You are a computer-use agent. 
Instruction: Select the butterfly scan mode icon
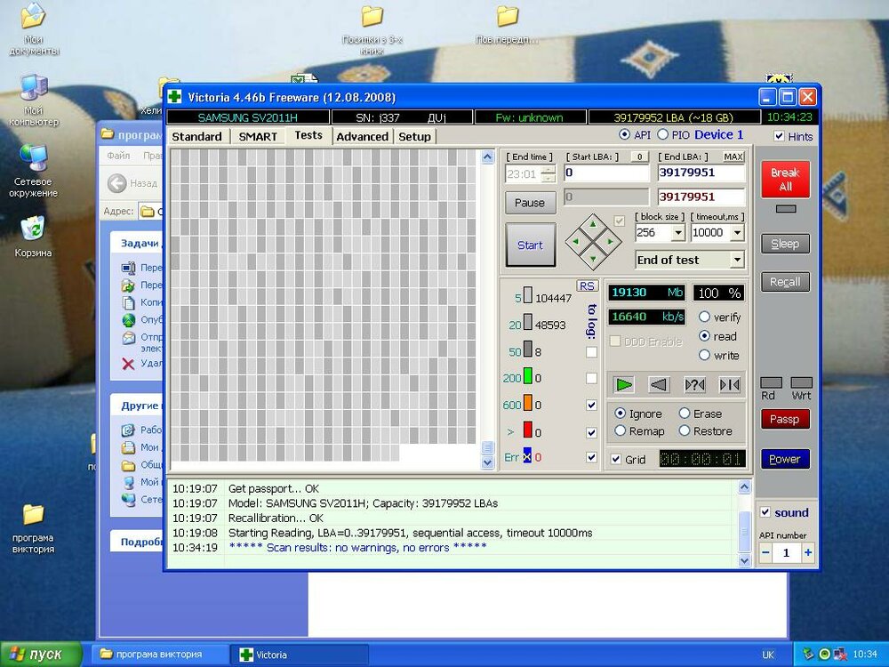click(730, 384)
